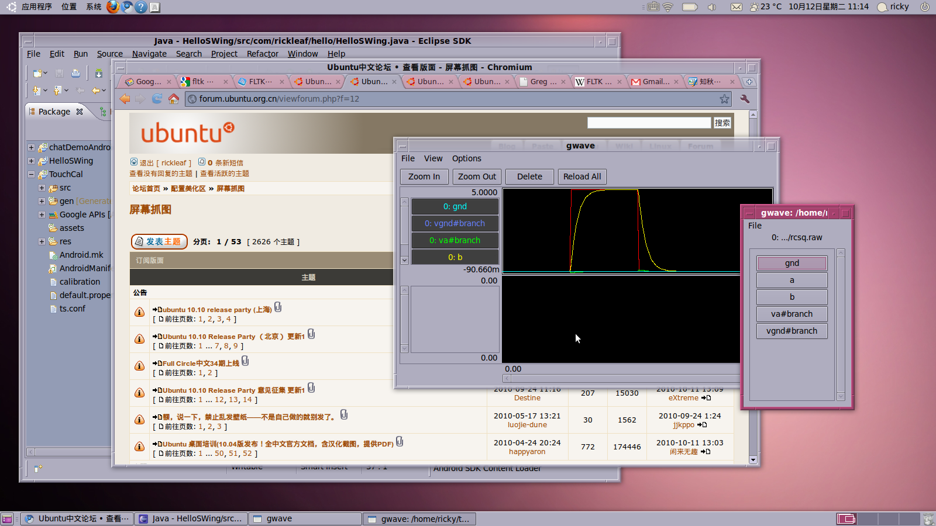
Task: Expand the gen folder node
Action: [42, 201]
